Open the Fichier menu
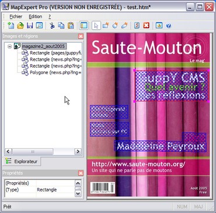 [x=16, y=16]
